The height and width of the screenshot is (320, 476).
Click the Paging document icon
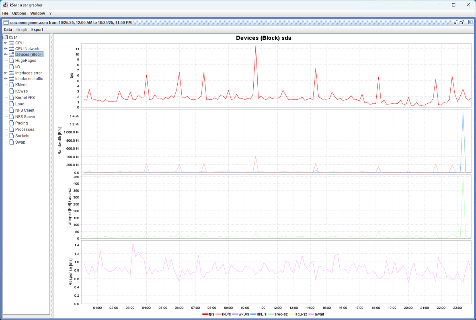tap(12, 123)
